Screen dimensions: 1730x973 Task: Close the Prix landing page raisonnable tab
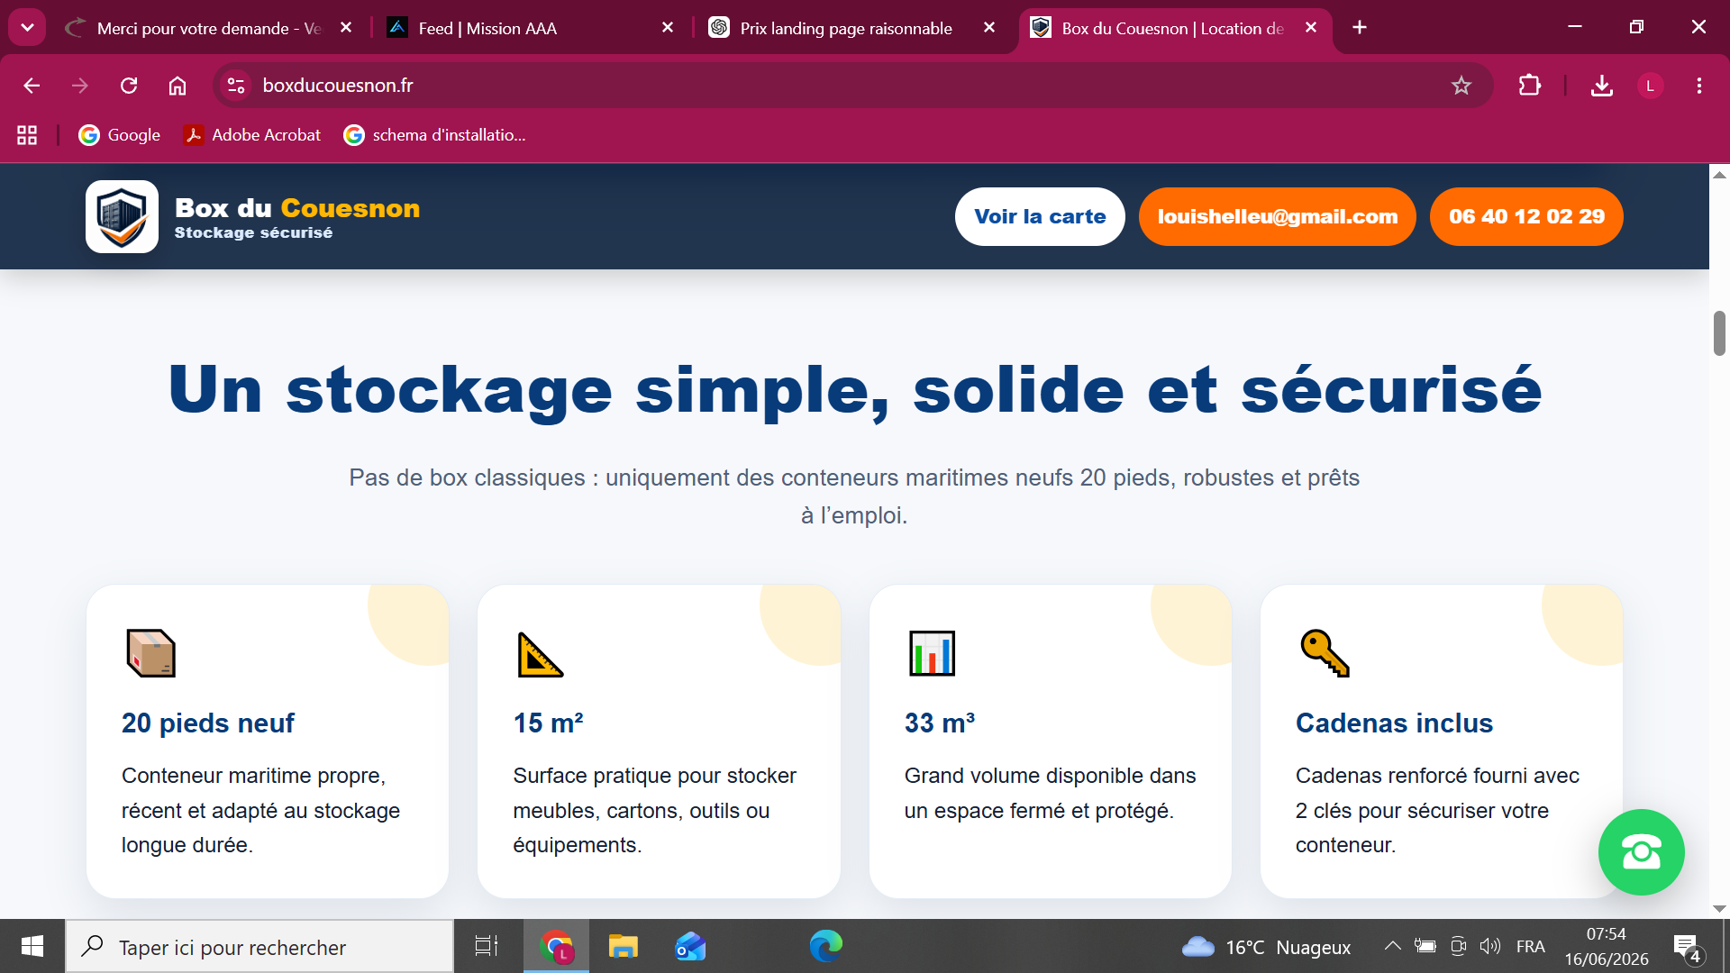[989, 28]
